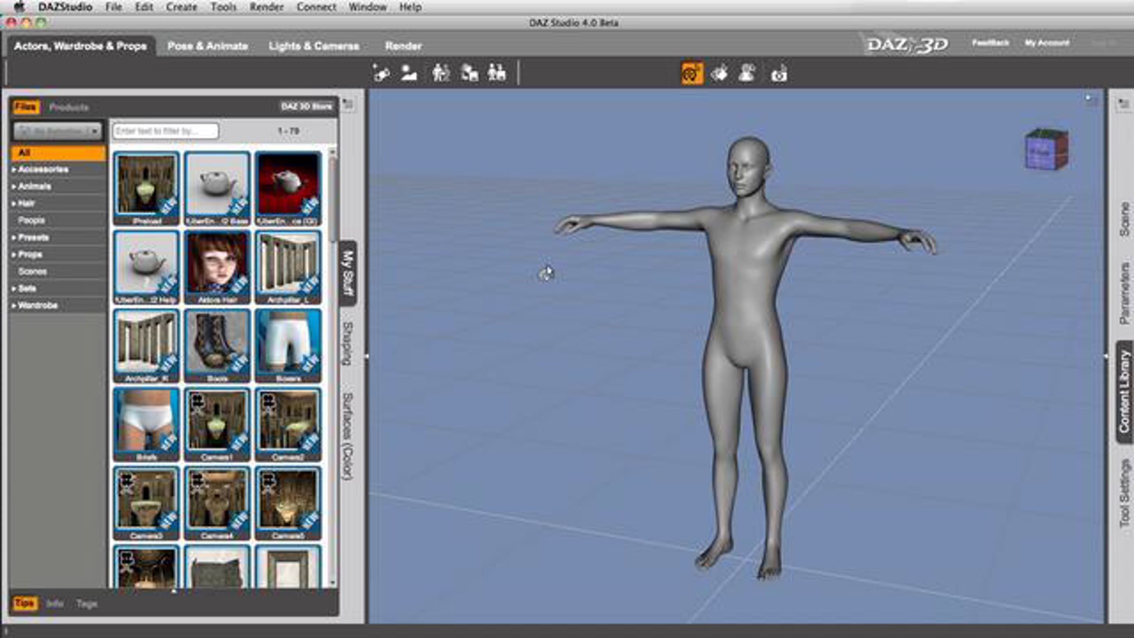The height and width of the screenshot is (638, 1134).
Task: Open the category filter dropdown above All
Action: point(57,131)
